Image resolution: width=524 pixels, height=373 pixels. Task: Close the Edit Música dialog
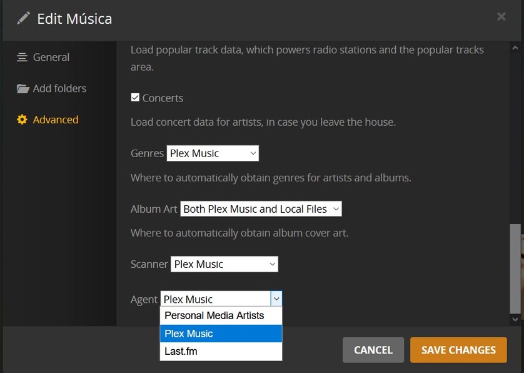click(x=501, y=17)
